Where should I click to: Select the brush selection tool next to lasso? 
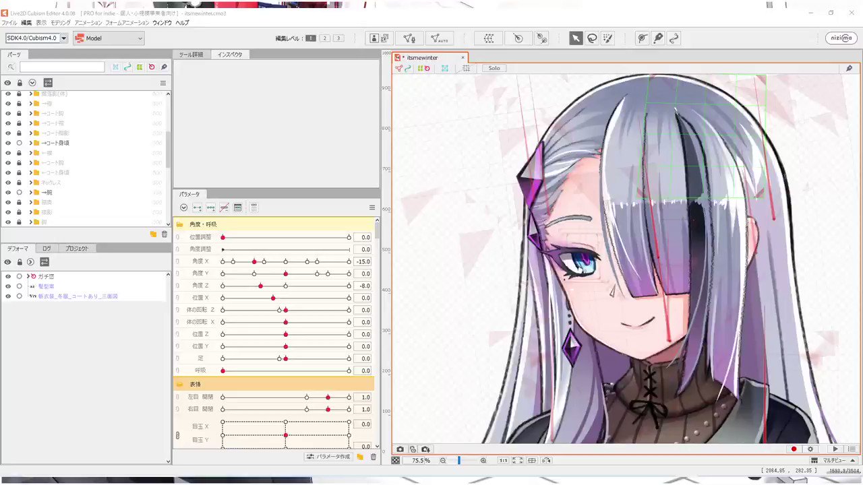pos(608,38)
